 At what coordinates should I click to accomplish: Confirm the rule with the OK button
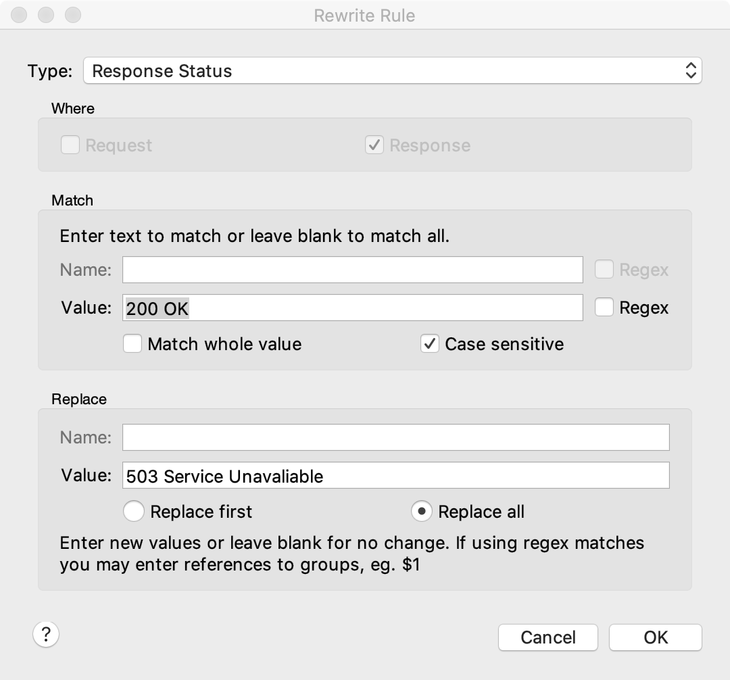click(x=655, y=637)
